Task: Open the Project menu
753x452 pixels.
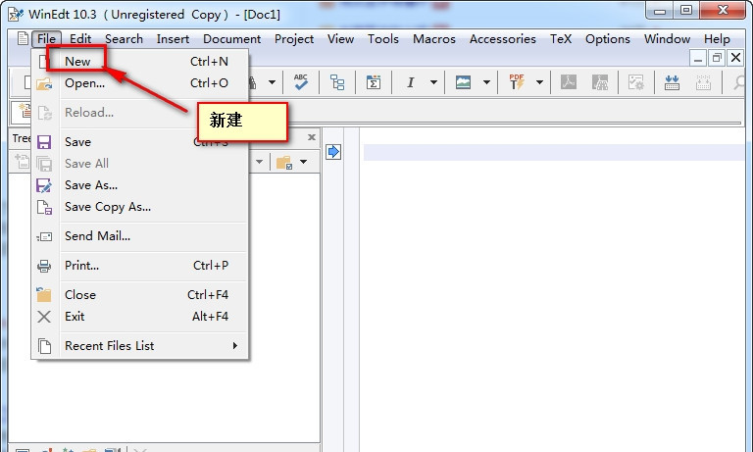Action: pos(294,39)
